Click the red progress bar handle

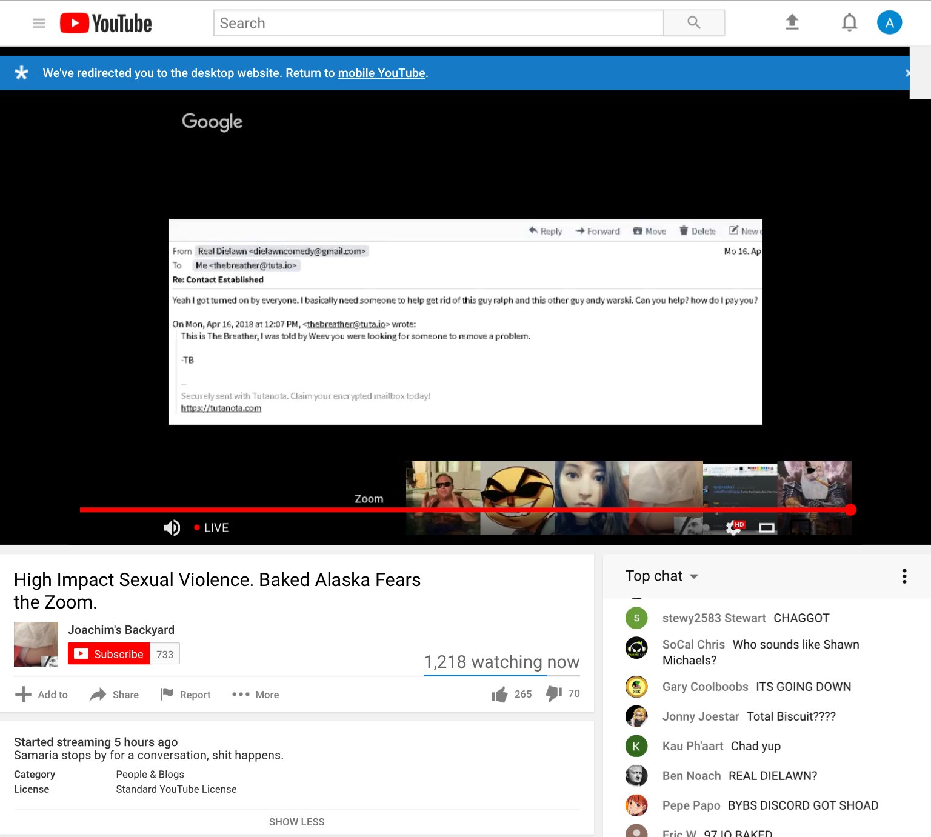point(850,510)
